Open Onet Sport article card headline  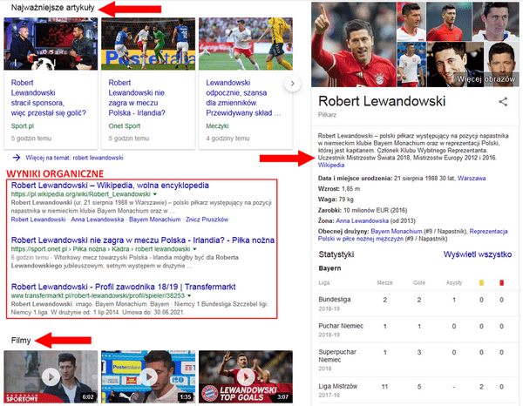point(137,98)
